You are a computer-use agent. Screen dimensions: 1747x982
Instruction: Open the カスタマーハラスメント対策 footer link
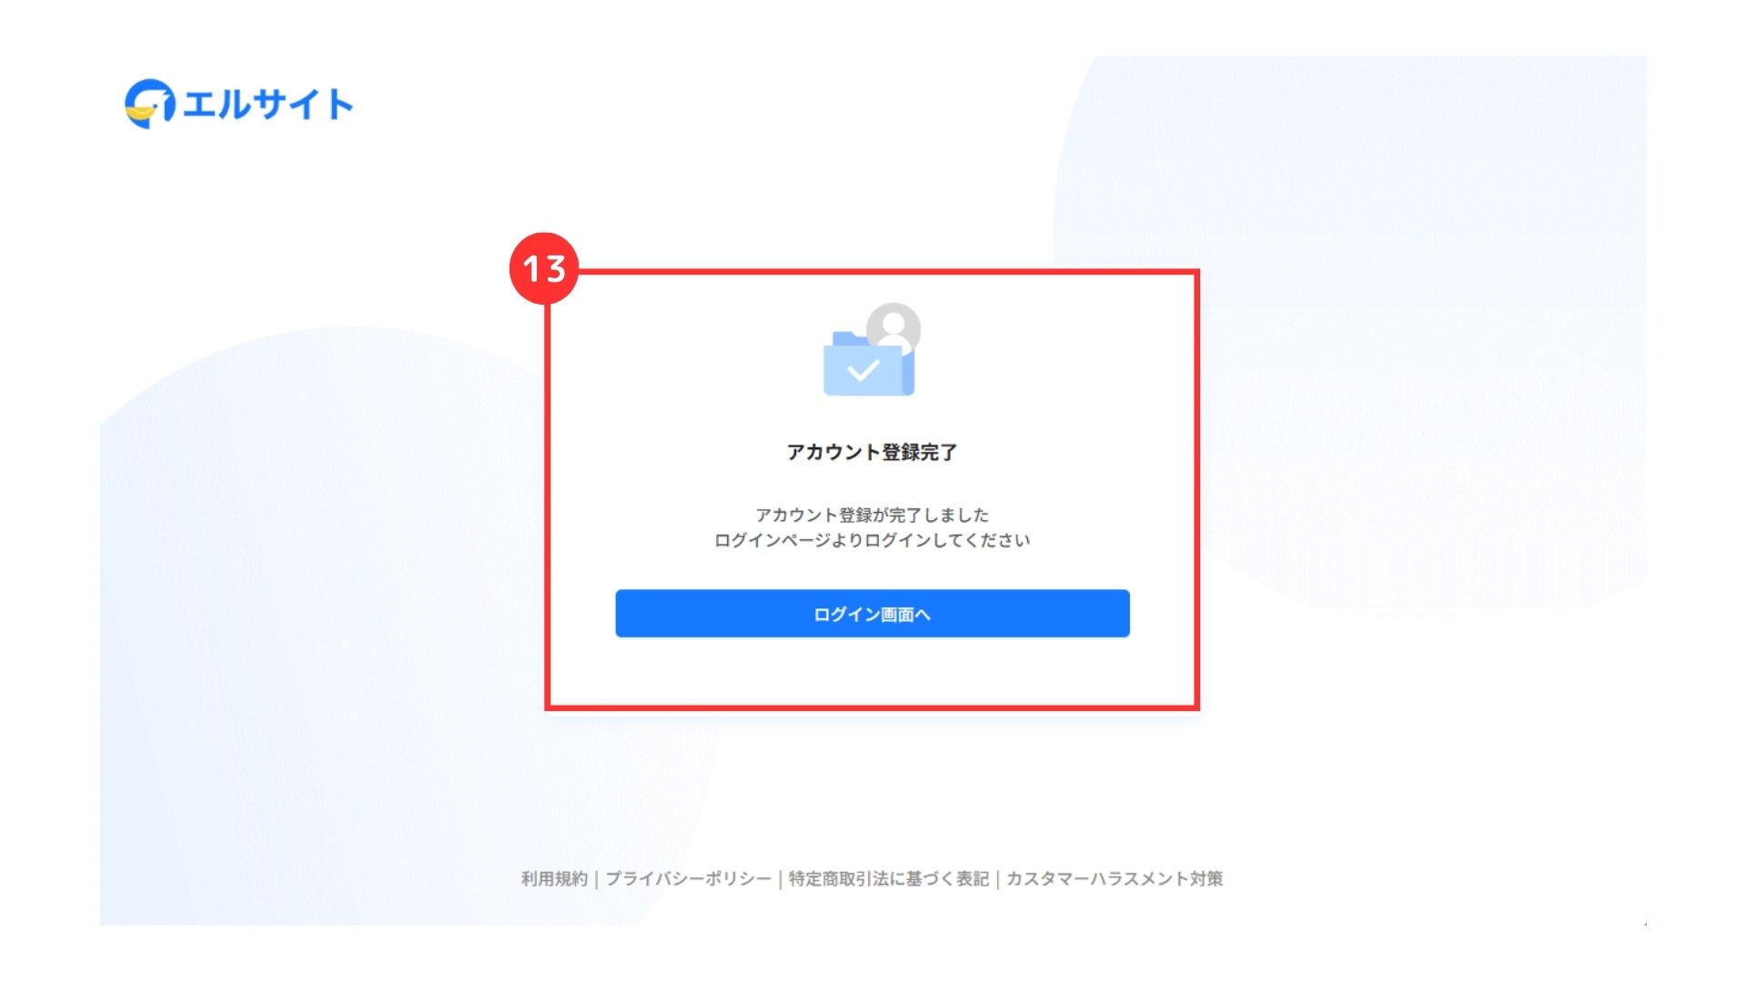point(1115,878)
